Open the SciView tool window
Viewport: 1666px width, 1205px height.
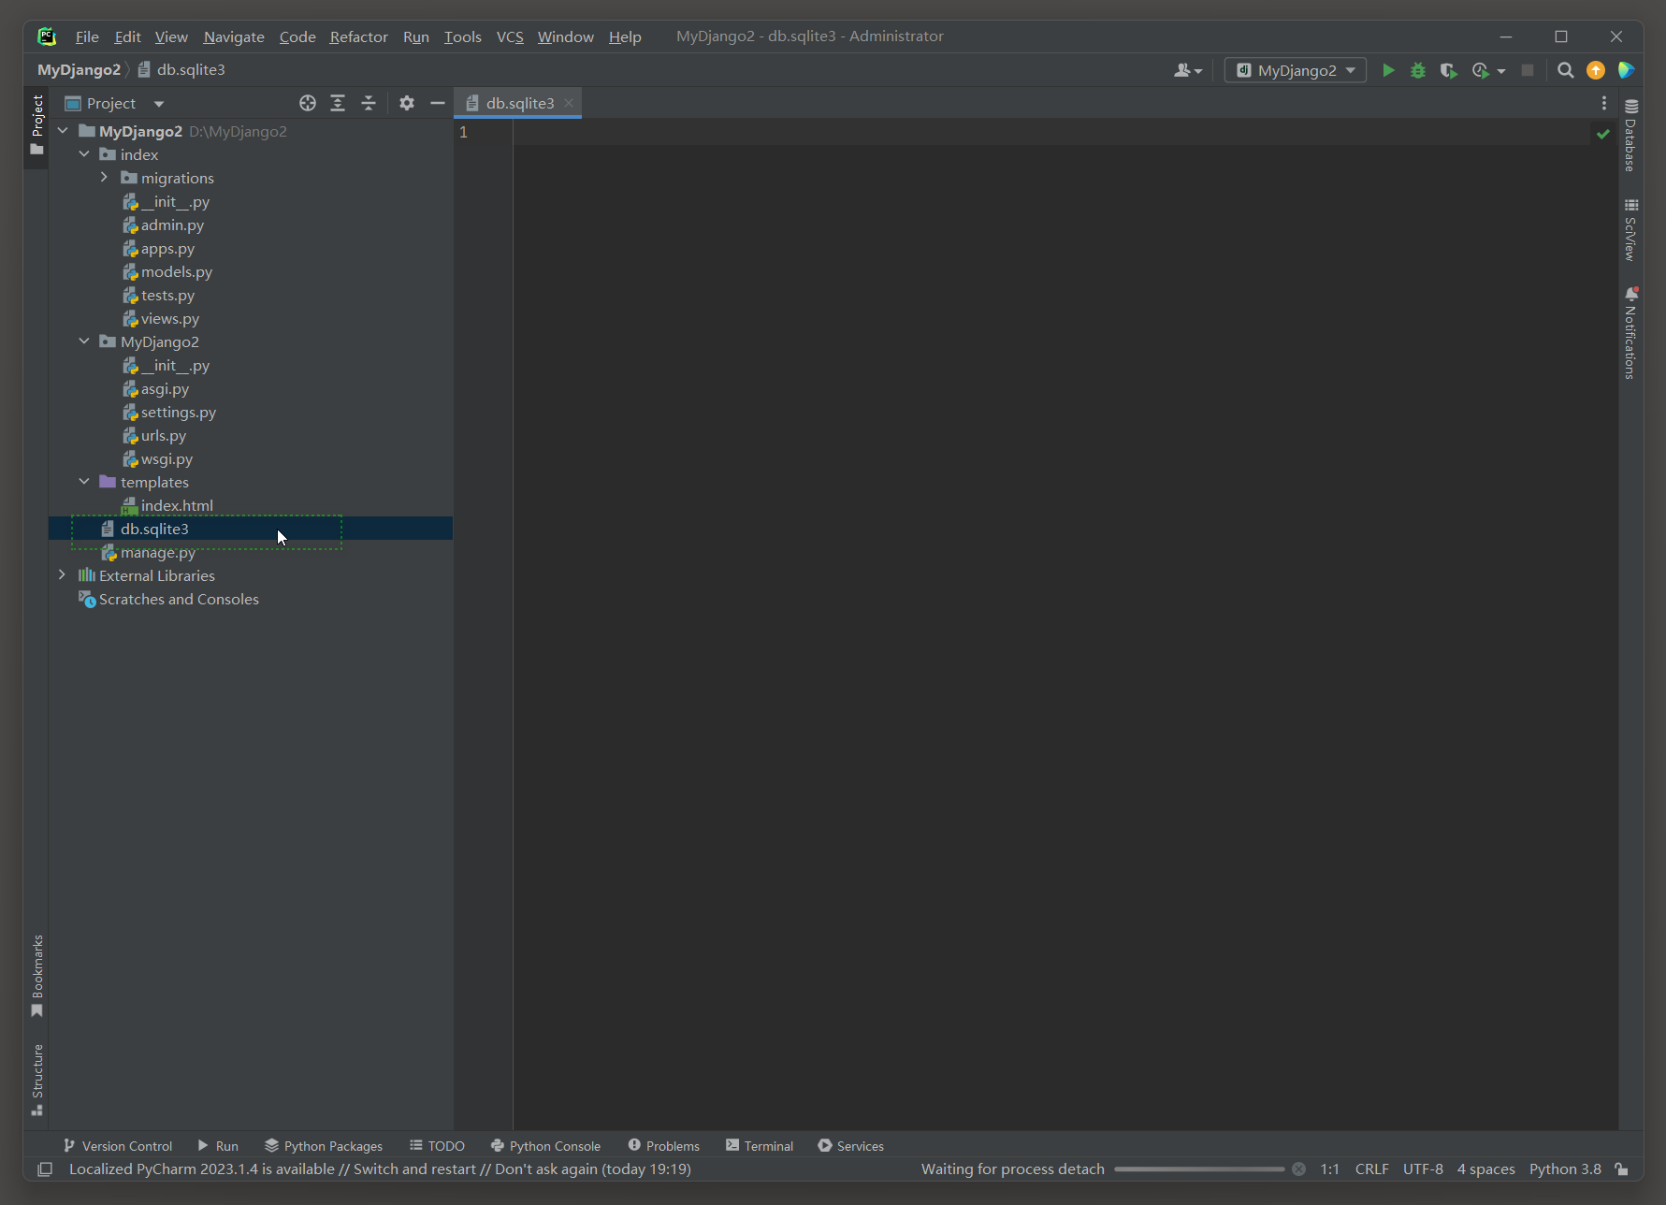1631,229
